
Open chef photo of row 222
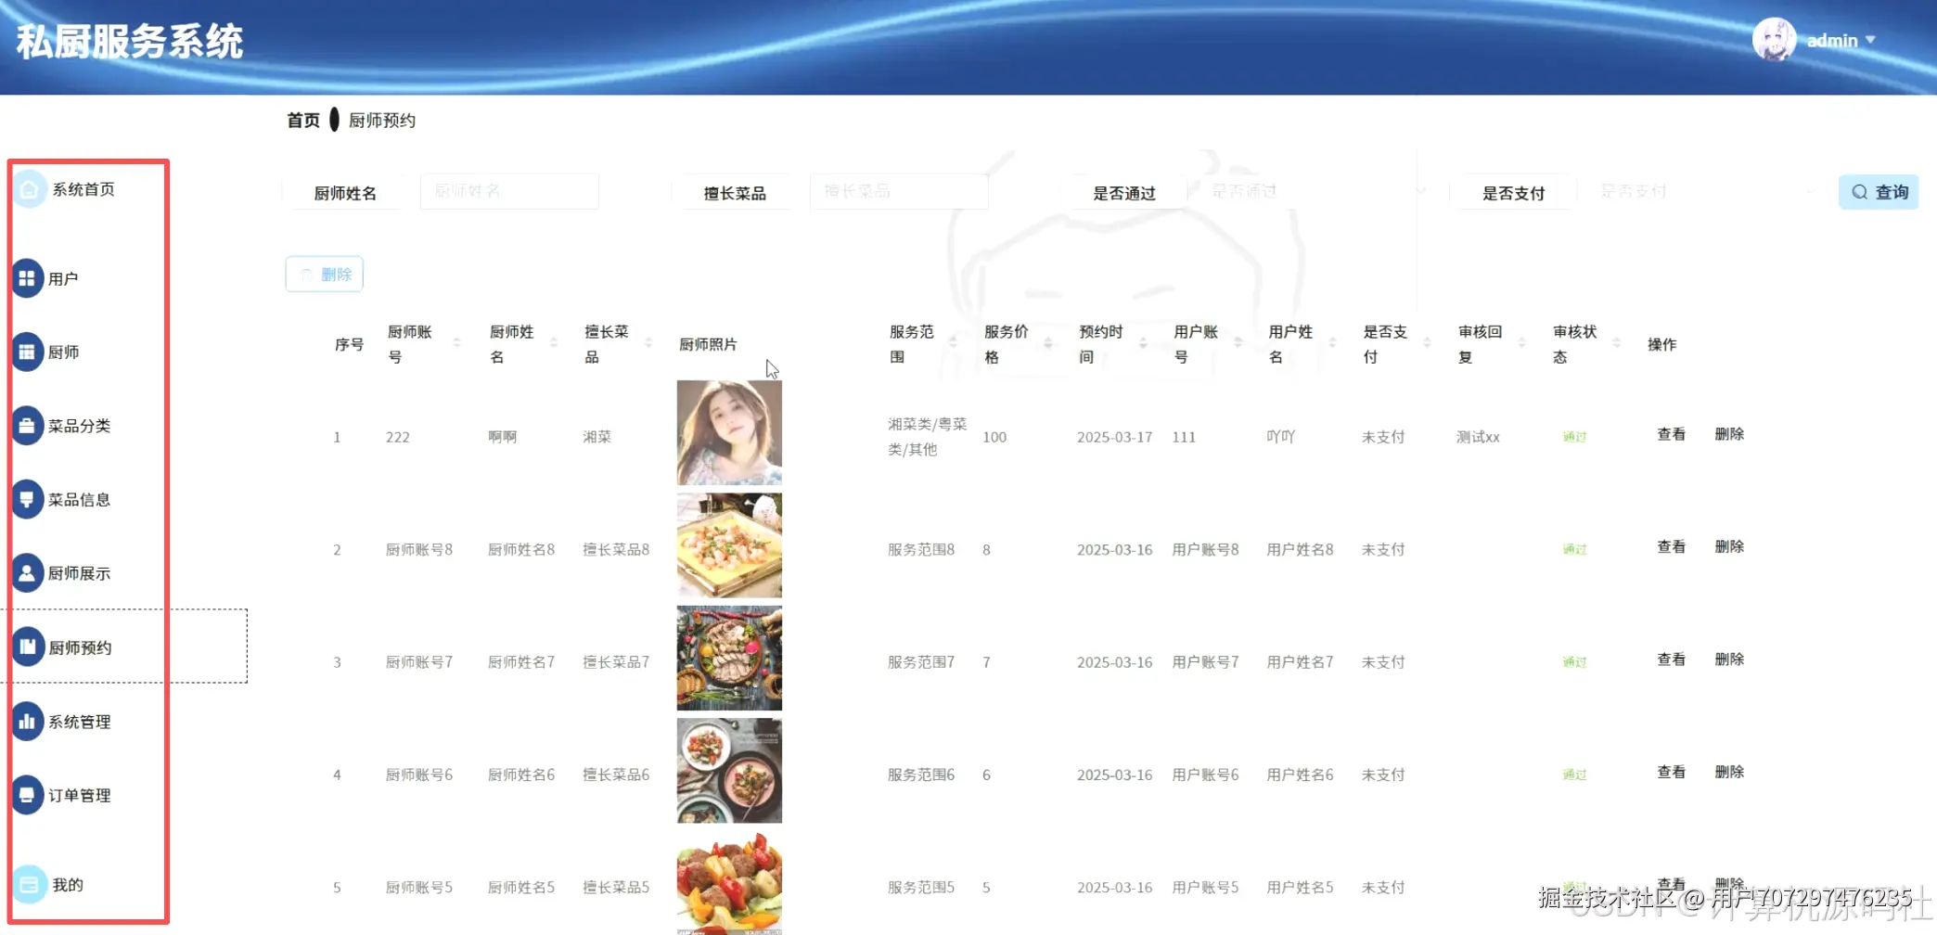pos(729,432)
